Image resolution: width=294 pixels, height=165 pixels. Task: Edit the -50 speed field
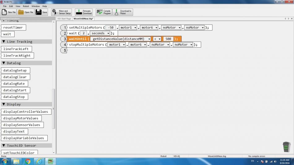pos(110,27)
